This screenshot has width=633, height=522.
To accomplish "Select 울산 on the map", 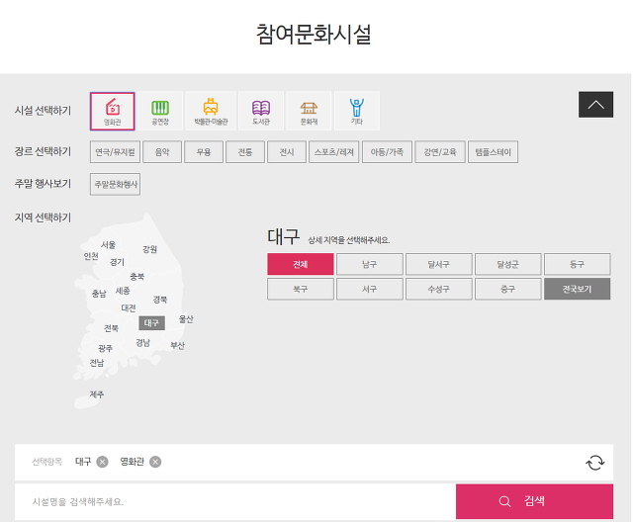I will [186, 319].
